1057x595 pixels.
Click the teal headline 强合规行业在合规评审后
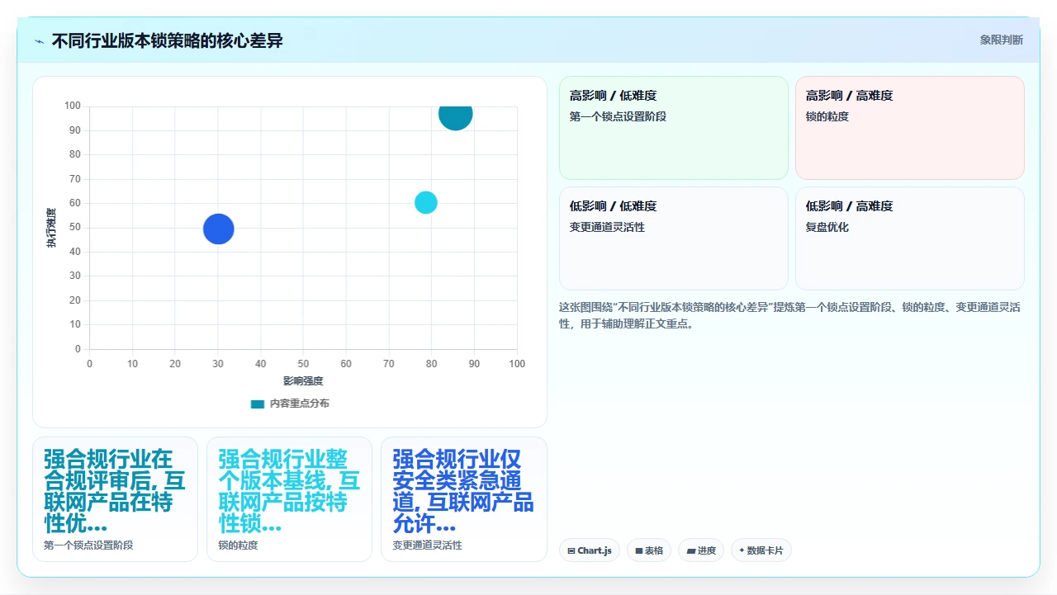pyautogui.click(x=115, y=491)
